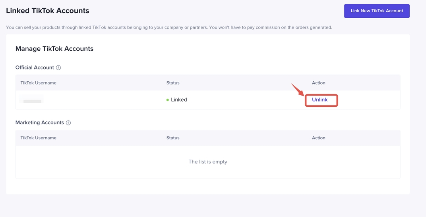Click the Manage TikTok Accounts heading

pyautogui.click(x=54, y=49)
